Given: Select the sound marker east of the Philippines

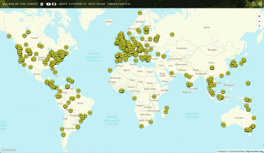Looking at the screenshot, I should (x=248, y=83).
